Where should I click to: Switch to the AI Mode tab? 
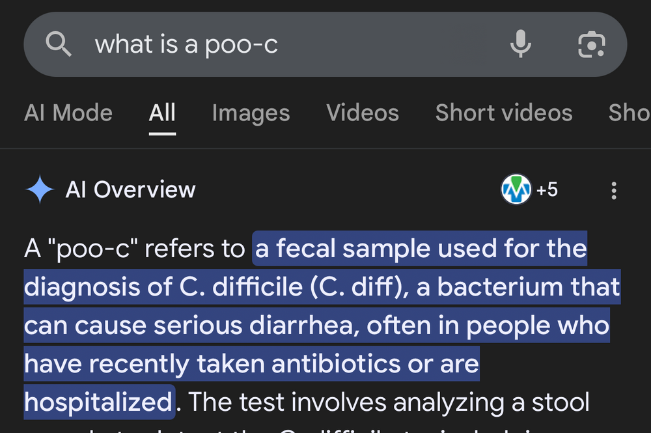(x=68, y=113)
